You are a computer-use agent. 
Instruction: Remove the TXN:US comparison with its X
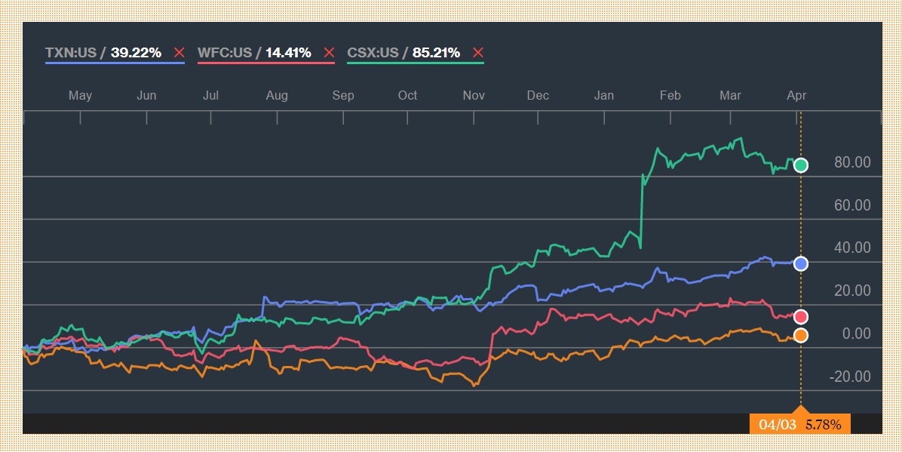point(179,53)
